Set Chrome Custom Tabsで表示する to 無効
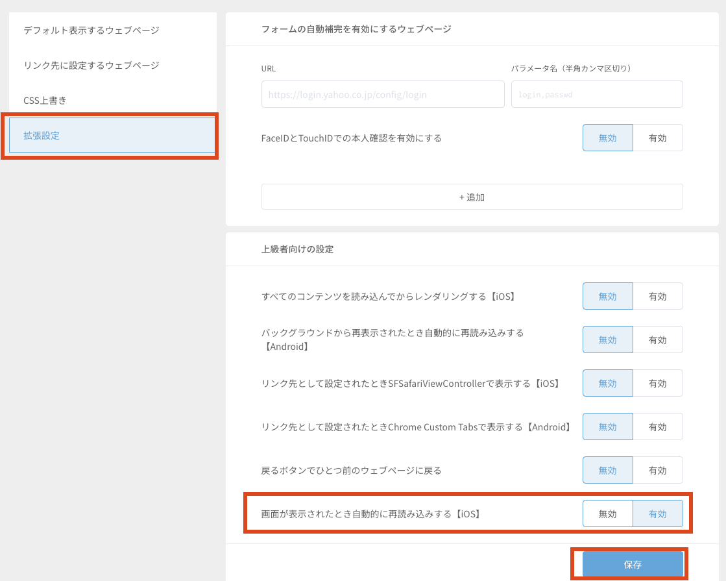Screen dimensions: 726x581 [607, 427]
